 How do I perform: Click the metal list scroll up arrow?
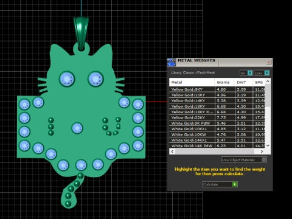(x=268, y=81)
